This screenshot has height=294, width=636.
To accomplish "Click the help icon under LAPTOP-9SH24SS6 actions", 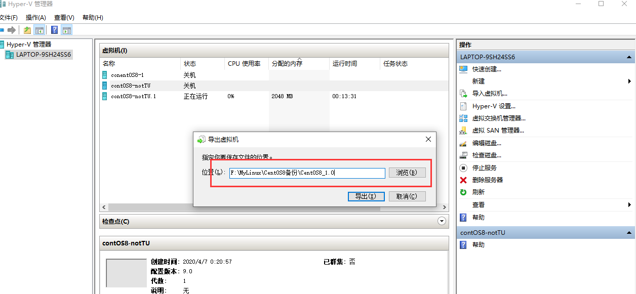I will coord(463,217).
